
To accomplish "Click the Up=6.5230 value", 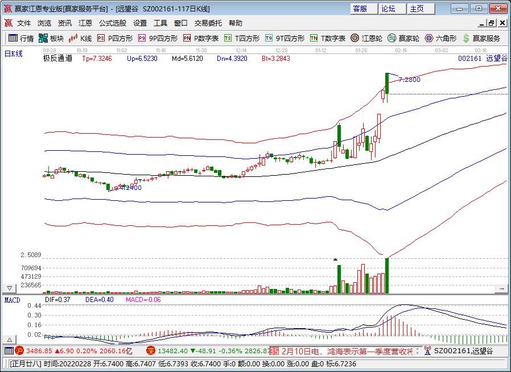I will (x=142, y=59).
